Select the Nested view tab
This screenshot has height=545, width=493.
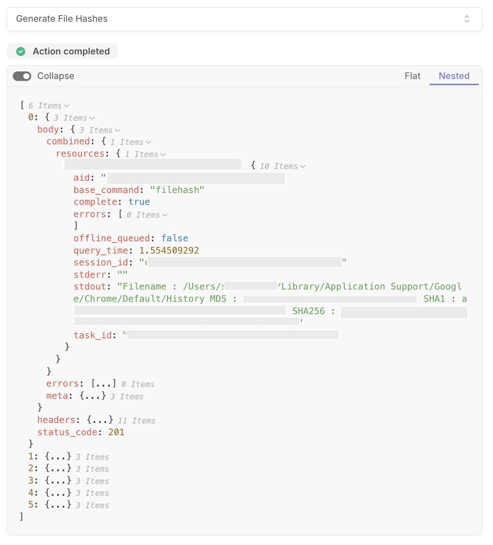454,76
